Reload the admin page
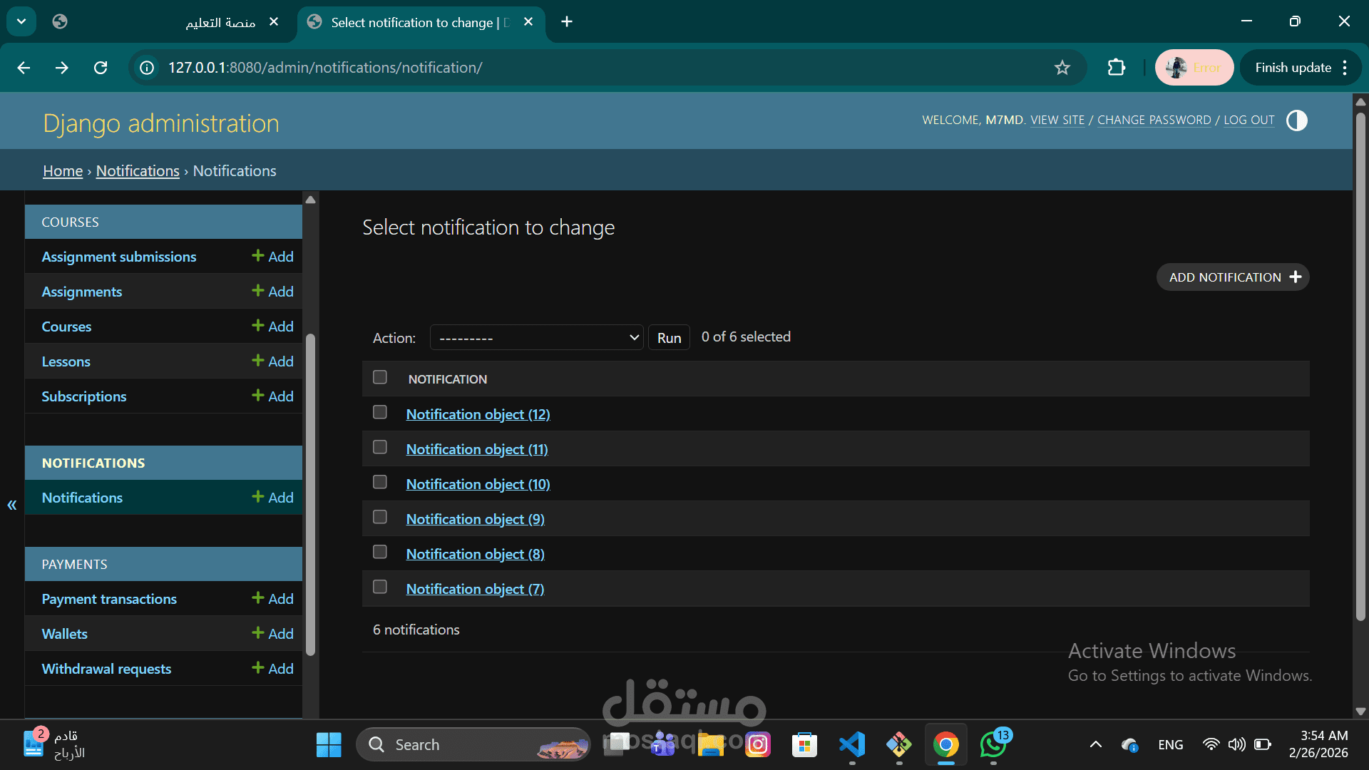This screenshot has height=770, width=1369. tap(101, 68)
